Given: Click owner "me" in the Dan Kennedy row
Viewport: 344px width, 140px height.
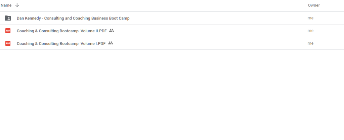Looking at the screenshot, I should pos(310,18).
